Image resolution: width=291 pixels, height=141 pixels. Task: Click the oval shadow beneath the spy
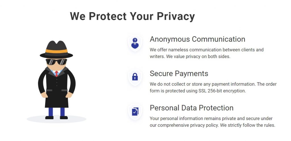tap(57, 119)
